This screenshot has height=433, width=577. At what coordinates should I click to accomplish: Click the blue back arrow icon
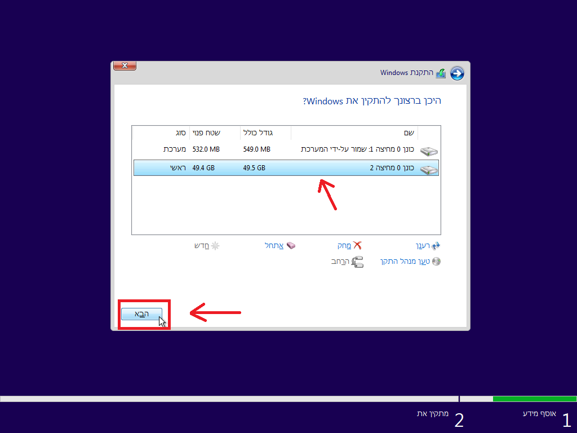(x=457, y=73)
